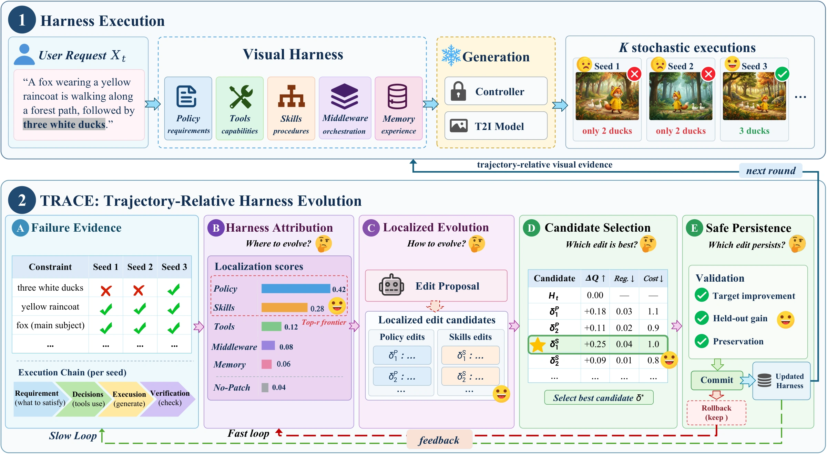The width and height of the screenshot is (827, 454).
Task: Click the Seed 1 forest image thumbnail
Action: point(607,96)
